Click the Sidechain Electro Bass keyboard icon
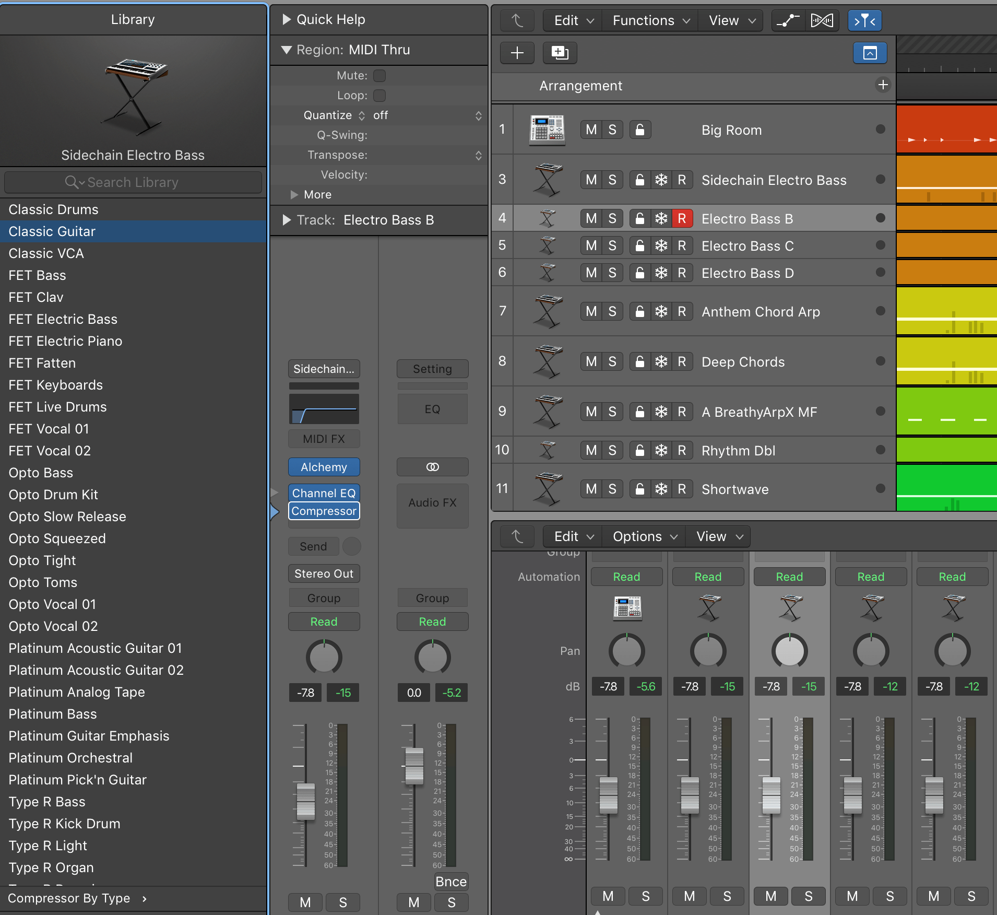This screenshot has width=997, height=915. (x=547, y=180)
